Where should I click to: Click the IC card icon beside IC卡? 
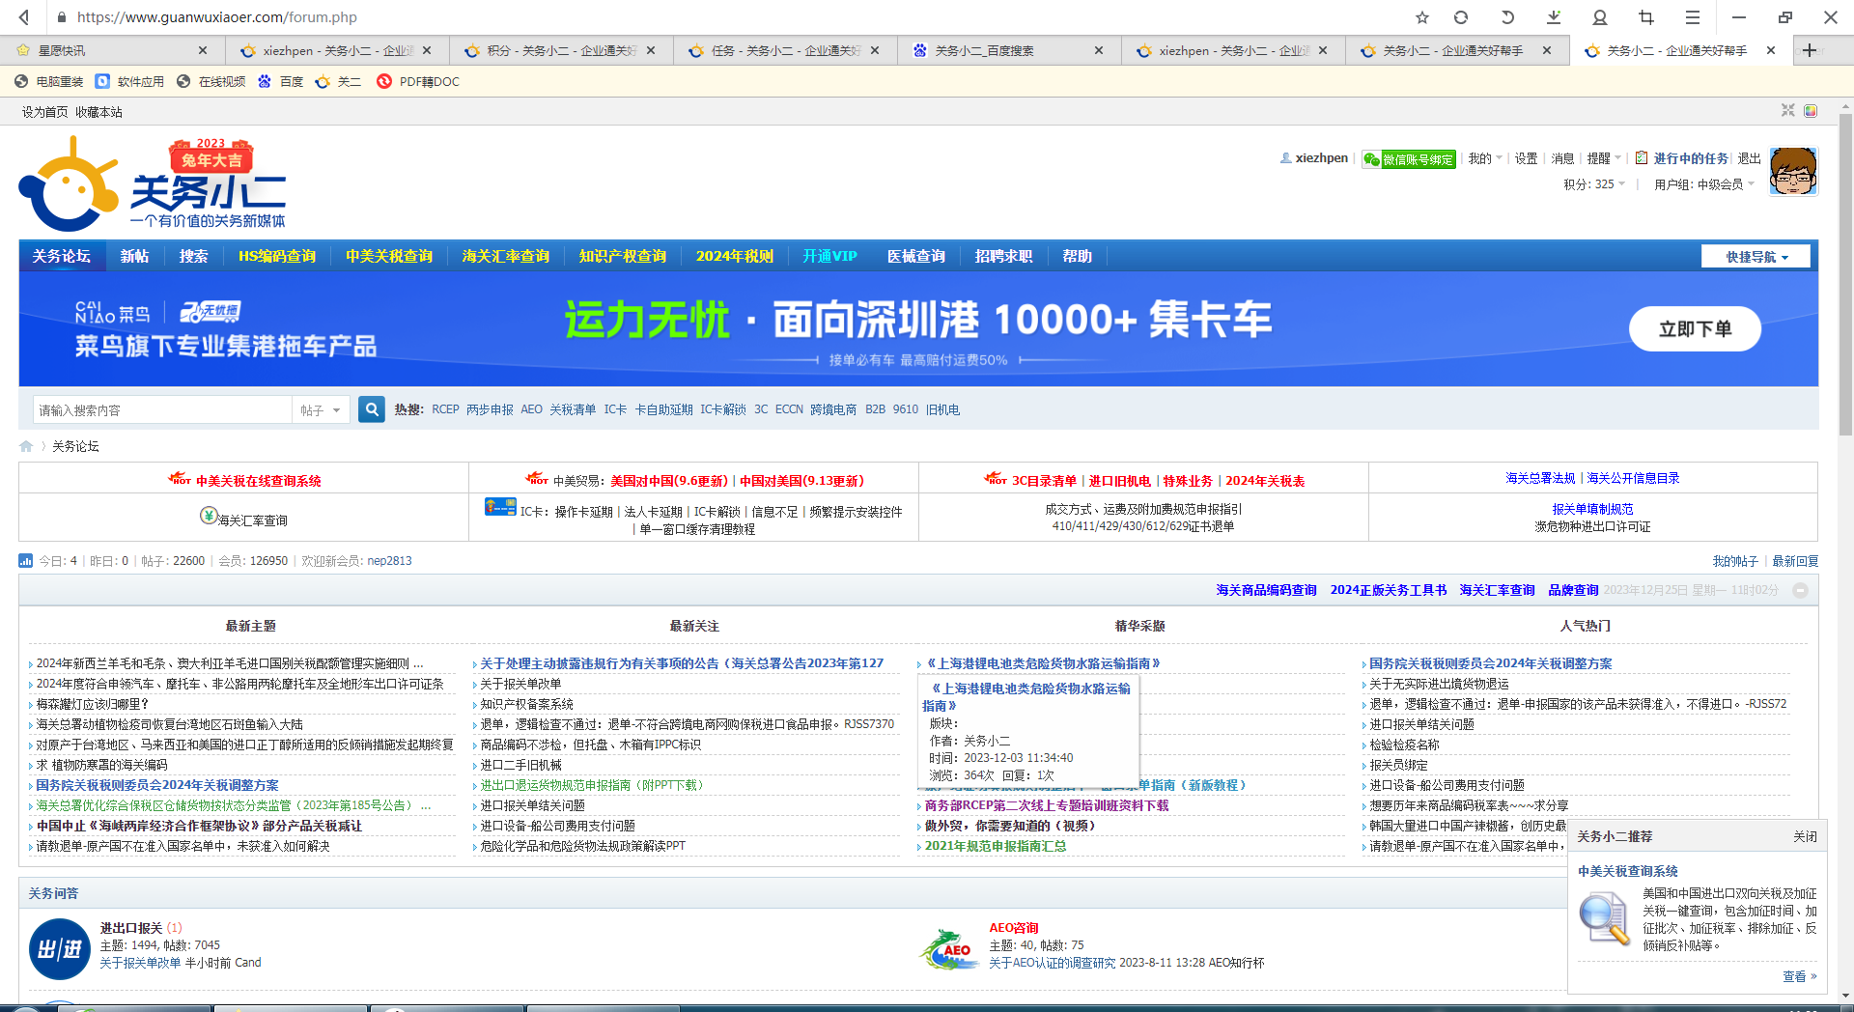[x=500, y=507]
